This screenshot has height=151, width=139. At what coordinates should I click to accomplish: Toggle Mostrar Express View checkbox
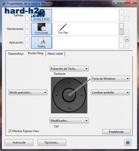pos(10,131)
